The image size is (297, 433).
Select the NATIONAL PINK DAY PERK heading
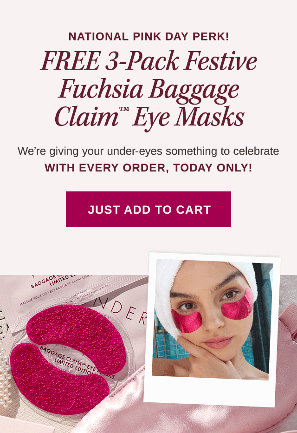tap(148, 37)
